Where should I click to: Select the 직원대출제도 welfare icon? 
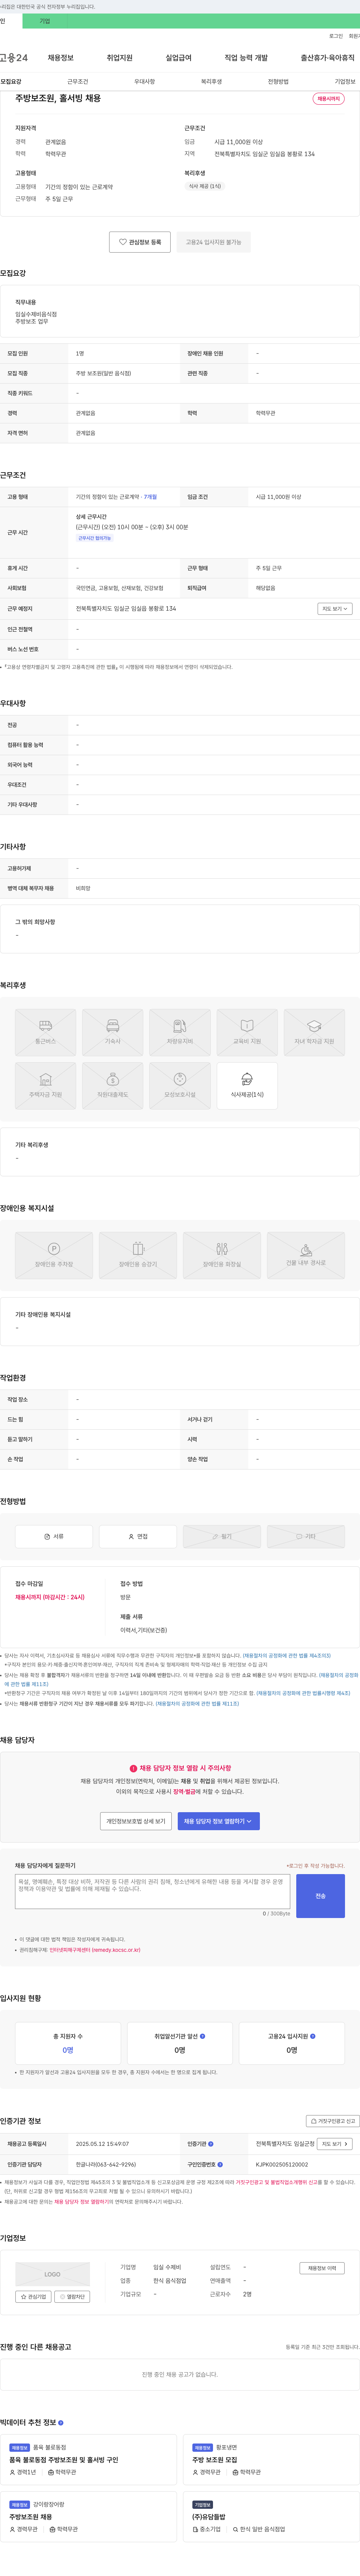coord(112,1086)
